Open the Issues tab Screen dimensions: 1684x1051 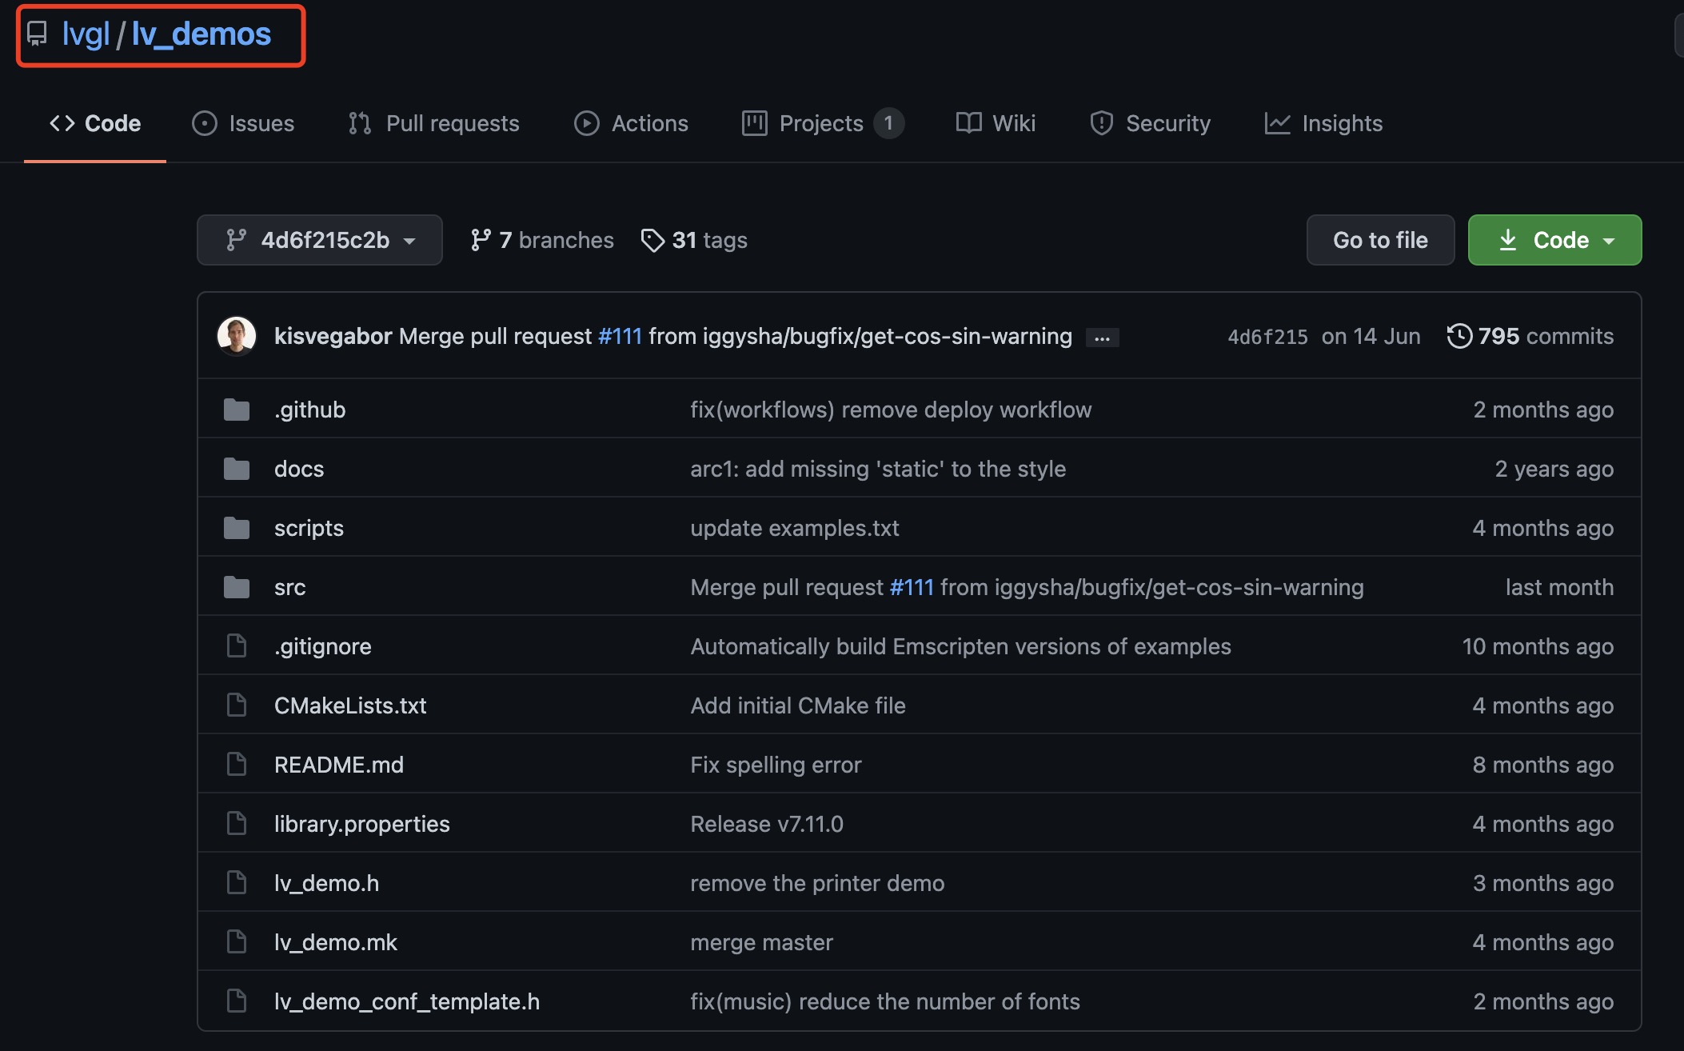click(x=243, y=123)
